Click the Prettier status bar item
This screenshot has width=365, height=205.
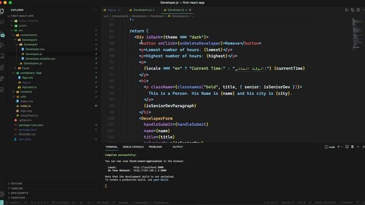coord(346,203)
